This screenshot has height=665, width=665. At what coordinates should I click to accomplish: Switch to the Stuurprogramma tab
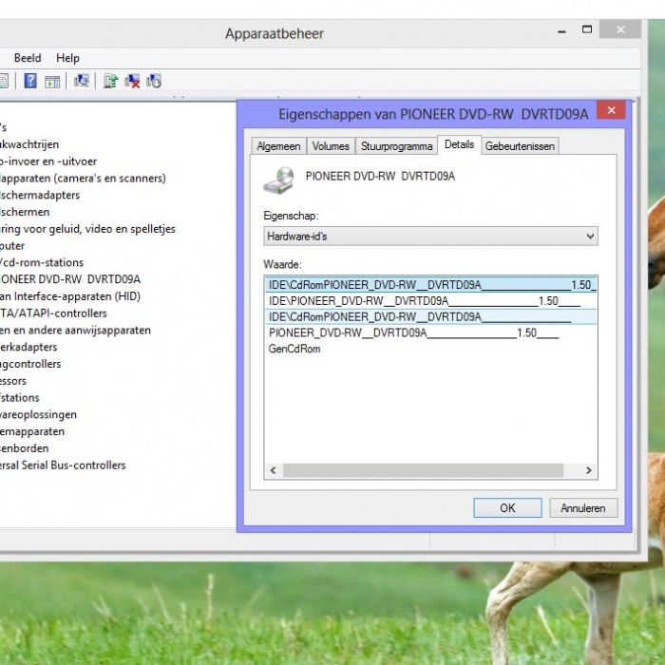click(396, 146)
